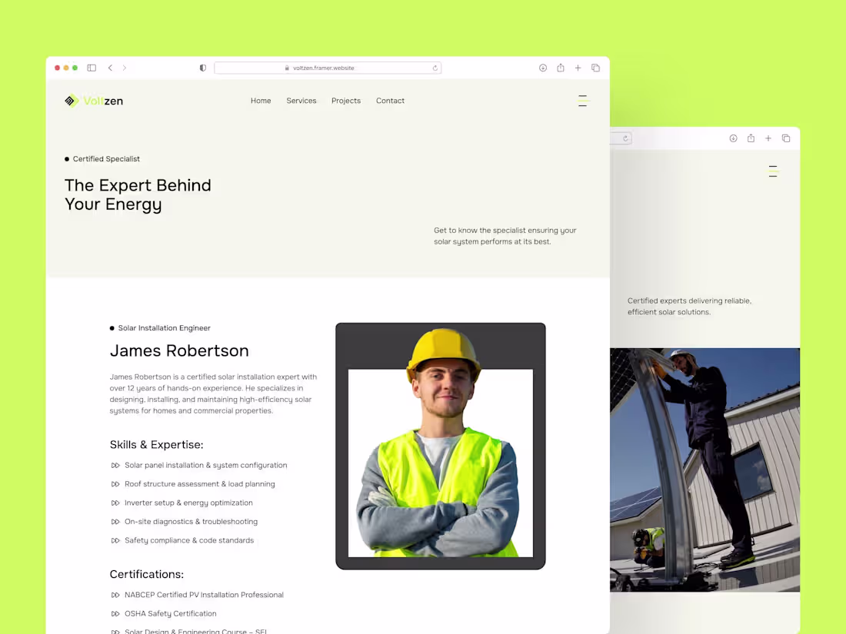Open the privacy shield icon in the toolbar
Screen dimensions: 846x634
203,68
